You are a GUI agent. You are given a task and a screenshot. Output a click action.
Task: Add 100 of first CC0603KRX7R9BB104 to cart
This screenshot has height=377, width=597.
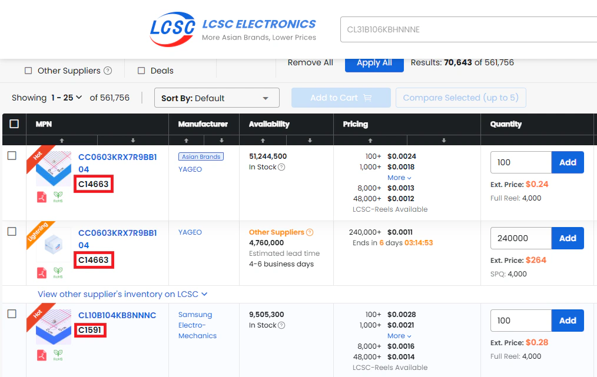(568, 162)
